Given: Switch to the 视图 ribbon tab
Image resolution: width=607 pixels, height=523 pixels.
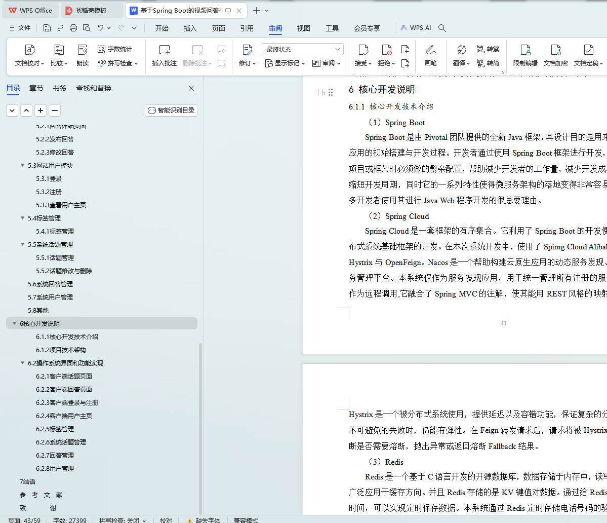Looking at the screenshot, I should click(304, 28).
